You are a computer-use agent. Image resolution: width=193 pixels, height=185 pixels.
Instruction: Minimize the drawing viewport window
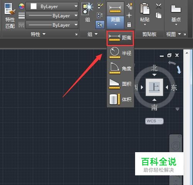[162, 56]
